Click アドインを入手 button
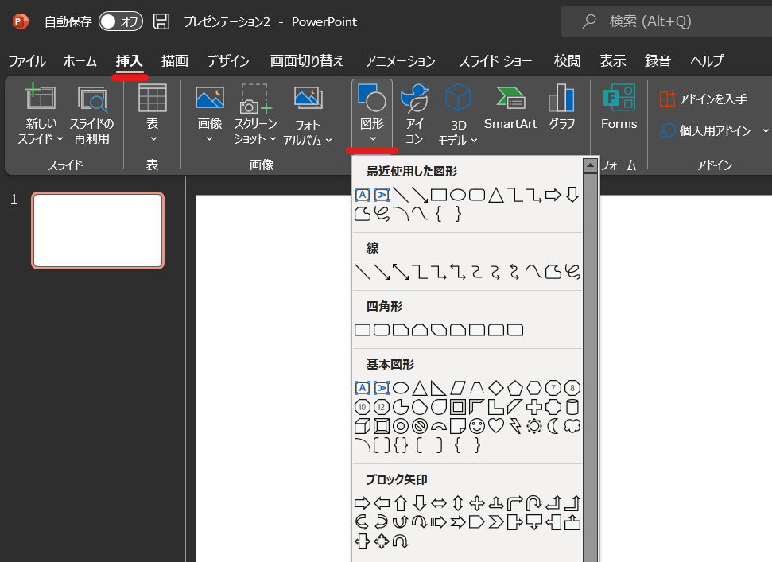Screen dimensions: 772x562 [703, 99]
